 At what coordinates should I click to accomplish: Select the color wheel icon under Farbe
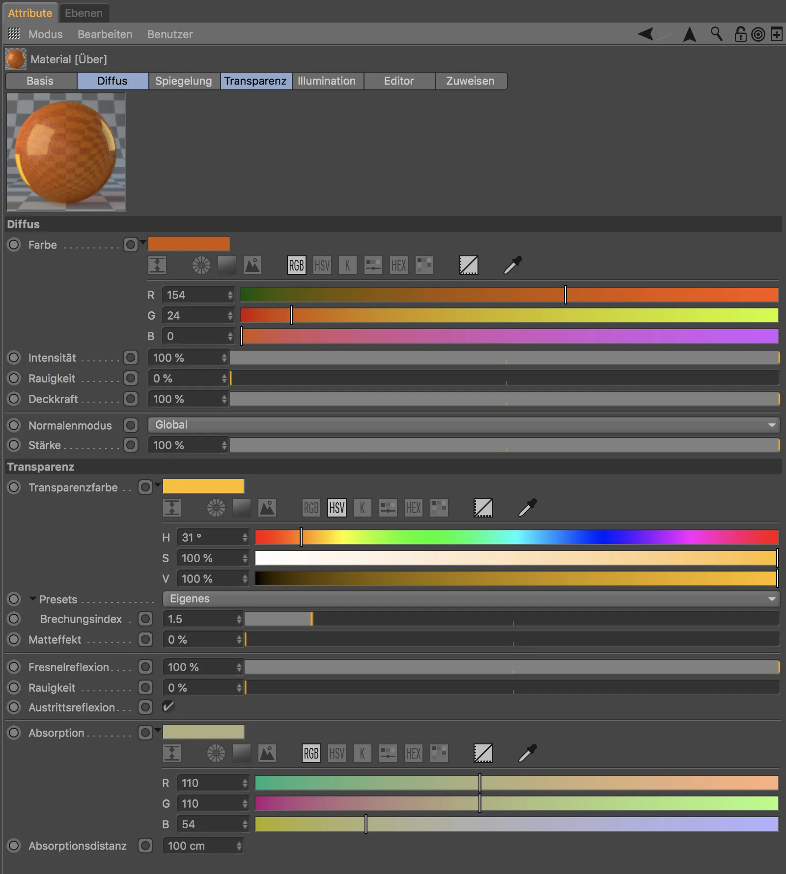pyautogui.click(x=201, y=266)
